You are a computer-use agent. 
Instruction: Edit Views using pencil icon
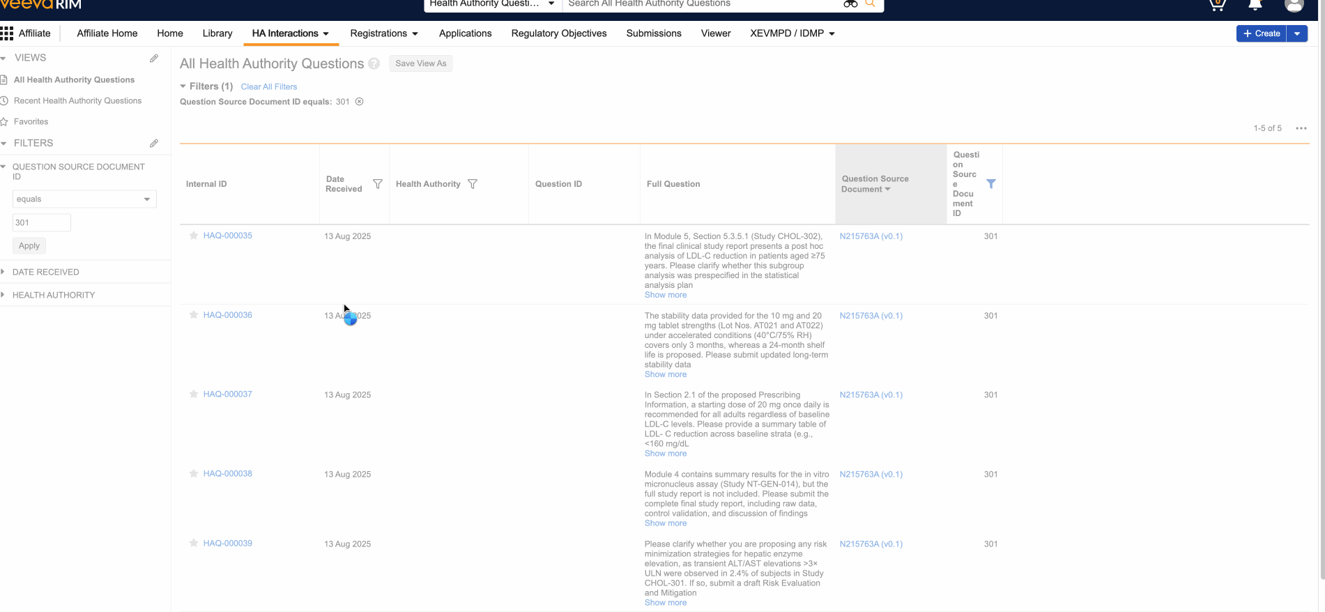[x=154, y=59]
